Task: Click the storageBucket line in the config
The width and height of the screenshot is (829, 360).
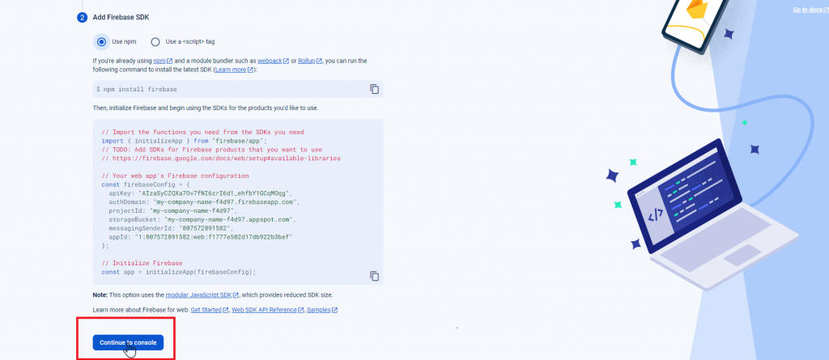Action: pos(202,219)
